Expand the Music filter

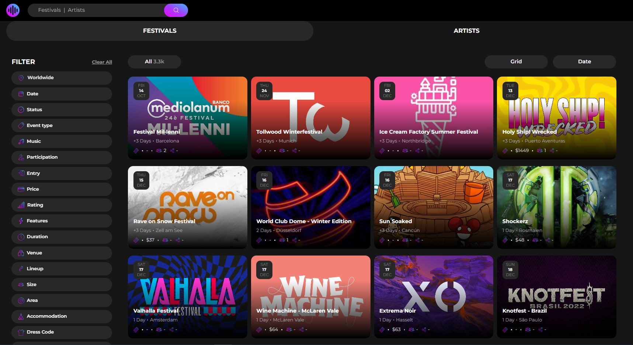pos(62,141)
